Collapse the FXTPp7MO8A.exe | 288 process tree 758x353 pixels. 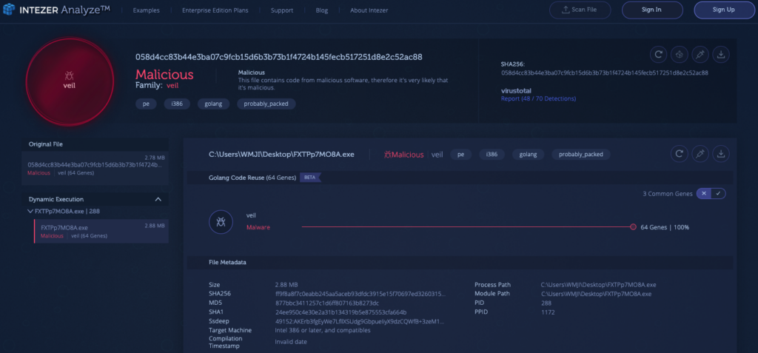pos(30,211)
